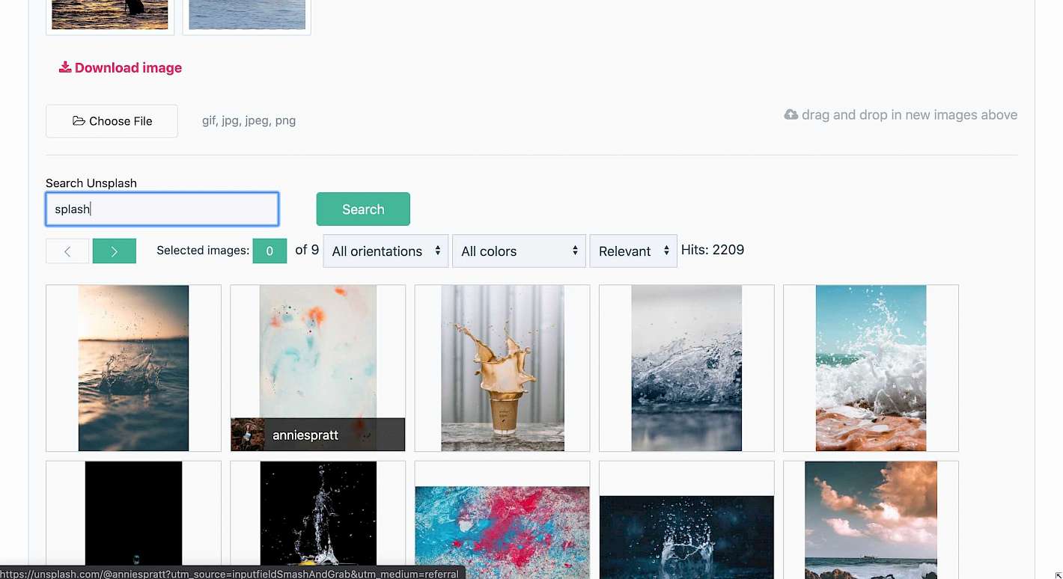The width and height of the screenshot is (1063, 579).
Task: Click the Download image link
Action: (121, 67)
